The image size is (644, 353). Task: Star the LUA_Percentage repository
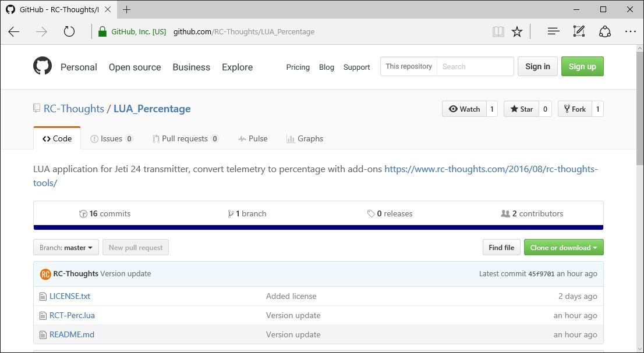pyautogui.click(x=521, y=109)
